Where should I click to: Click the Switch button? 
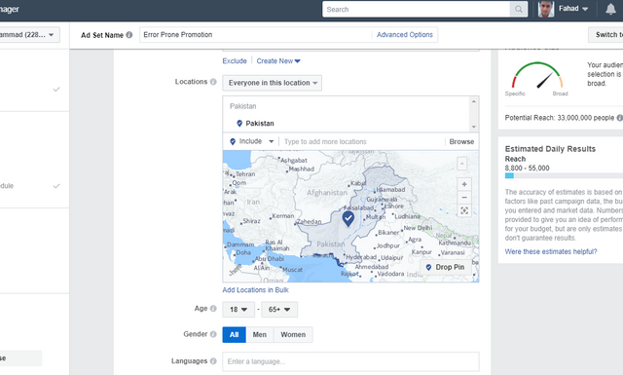605,35
